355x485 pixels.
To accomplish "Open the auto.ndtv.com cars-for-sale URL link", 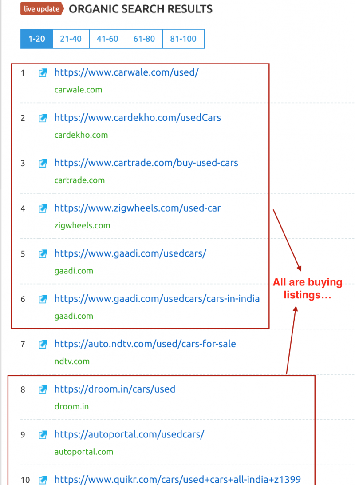I will pos(145,344).
